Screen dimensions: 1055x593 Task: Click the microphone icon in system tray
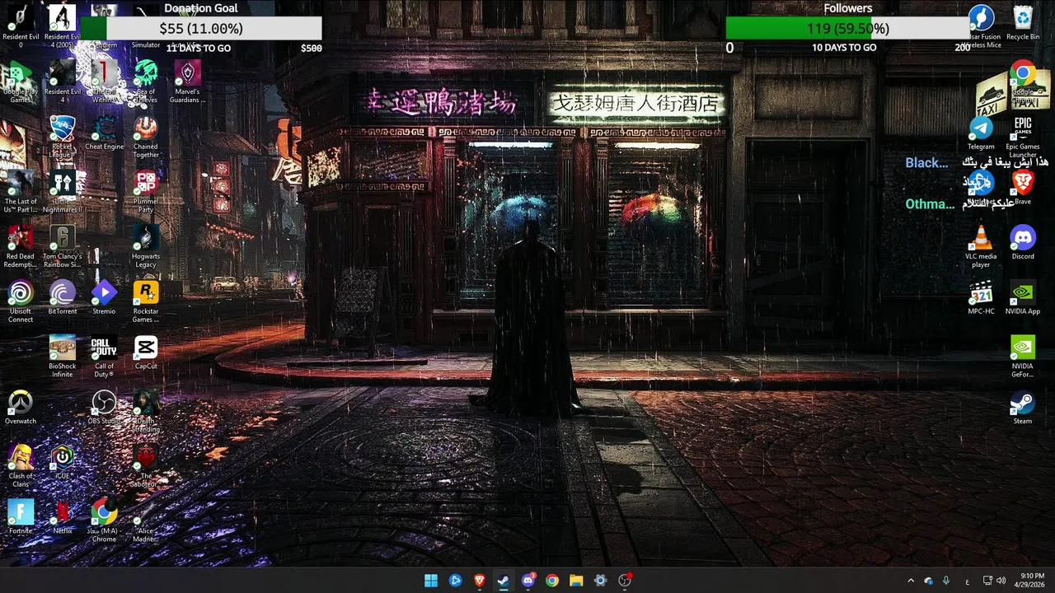(946, 581)
